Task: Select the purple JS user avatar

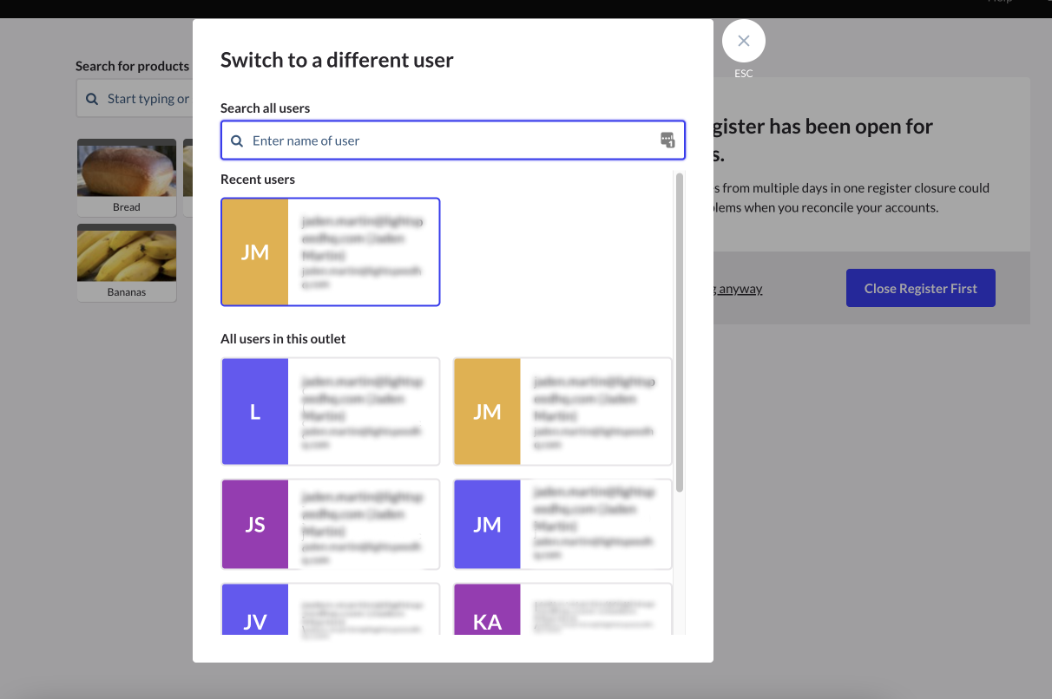Action: pyautogui.click(x=255, y=525)
